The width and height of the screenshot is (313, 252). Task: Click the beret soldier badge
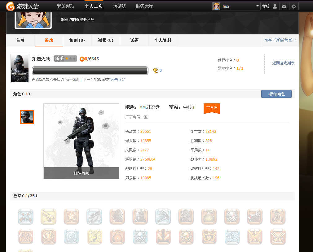278,216
